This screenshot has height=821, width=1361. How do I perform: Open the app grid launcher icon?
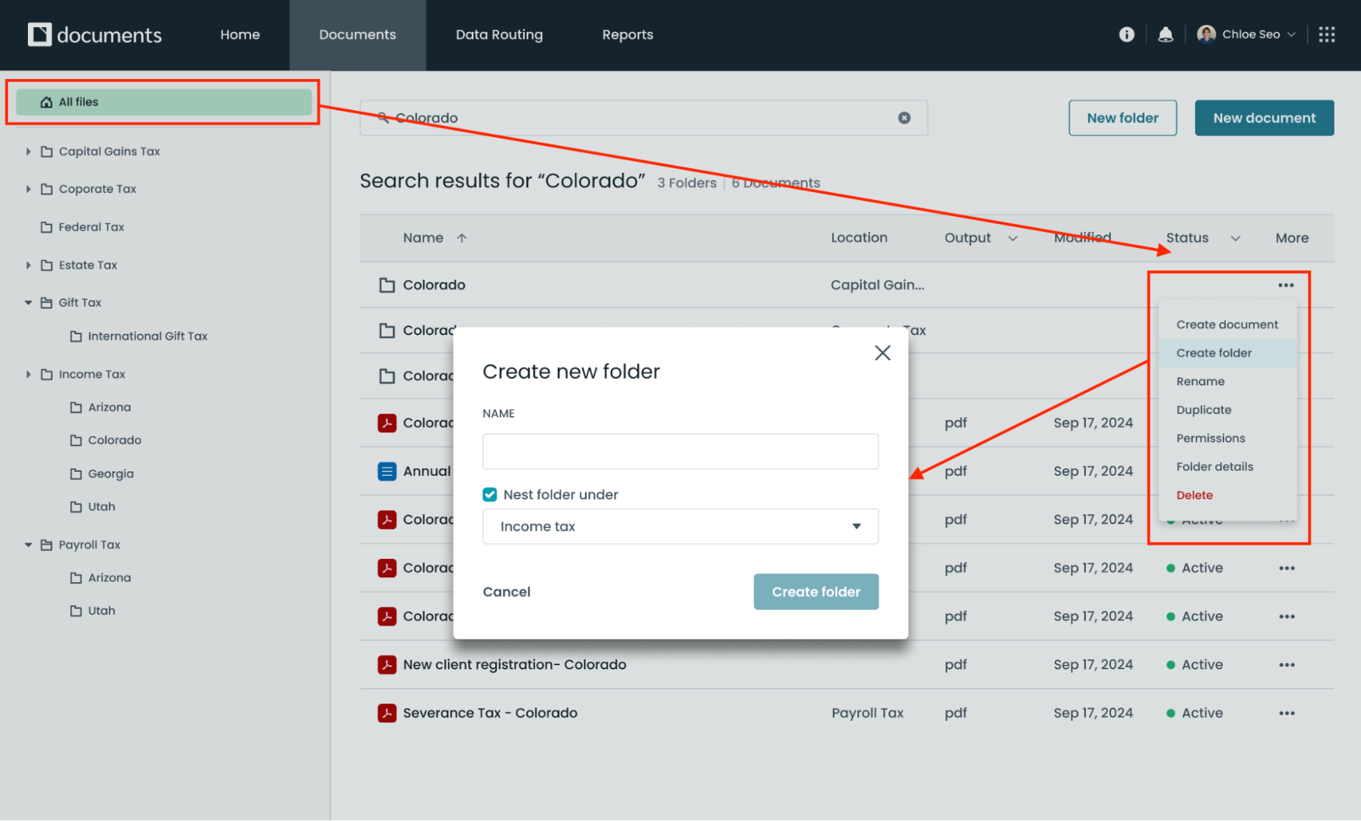coord(1326,35)
